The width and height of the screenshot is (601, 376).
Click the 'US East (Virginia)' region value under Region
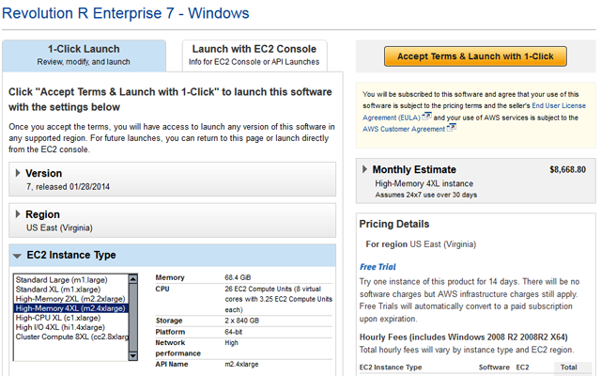click(x=59, y=227)
